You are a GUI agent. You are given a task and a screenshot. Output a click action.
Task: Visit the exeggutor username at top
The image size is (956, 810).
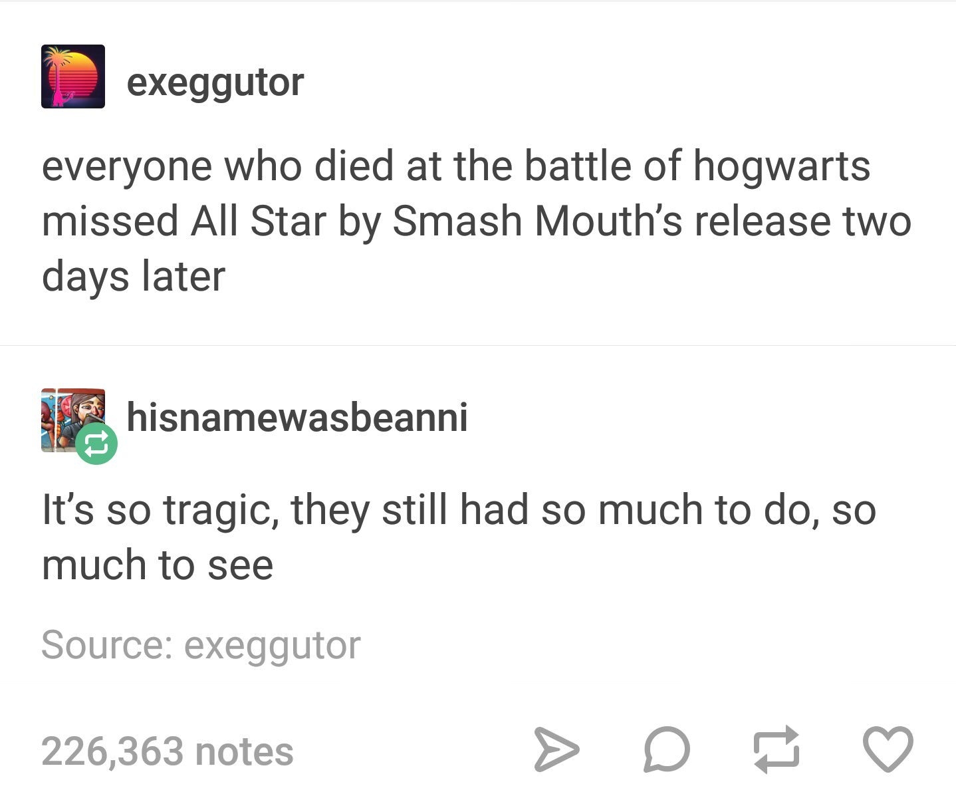point(215,82)
